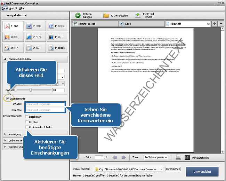This screenshot has width=226, height=181.
Task: Click the Per E-Mail senden envelope icon
Action: [x=138, y=15]
